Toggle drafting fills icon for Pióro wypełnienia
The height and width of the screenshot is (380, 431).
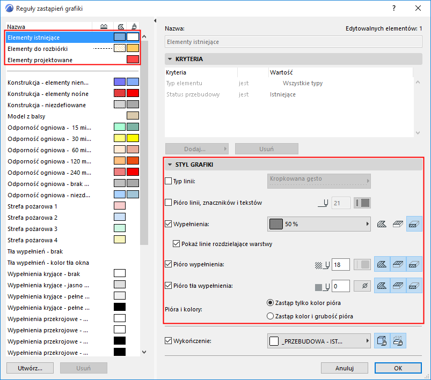(382, 264)
